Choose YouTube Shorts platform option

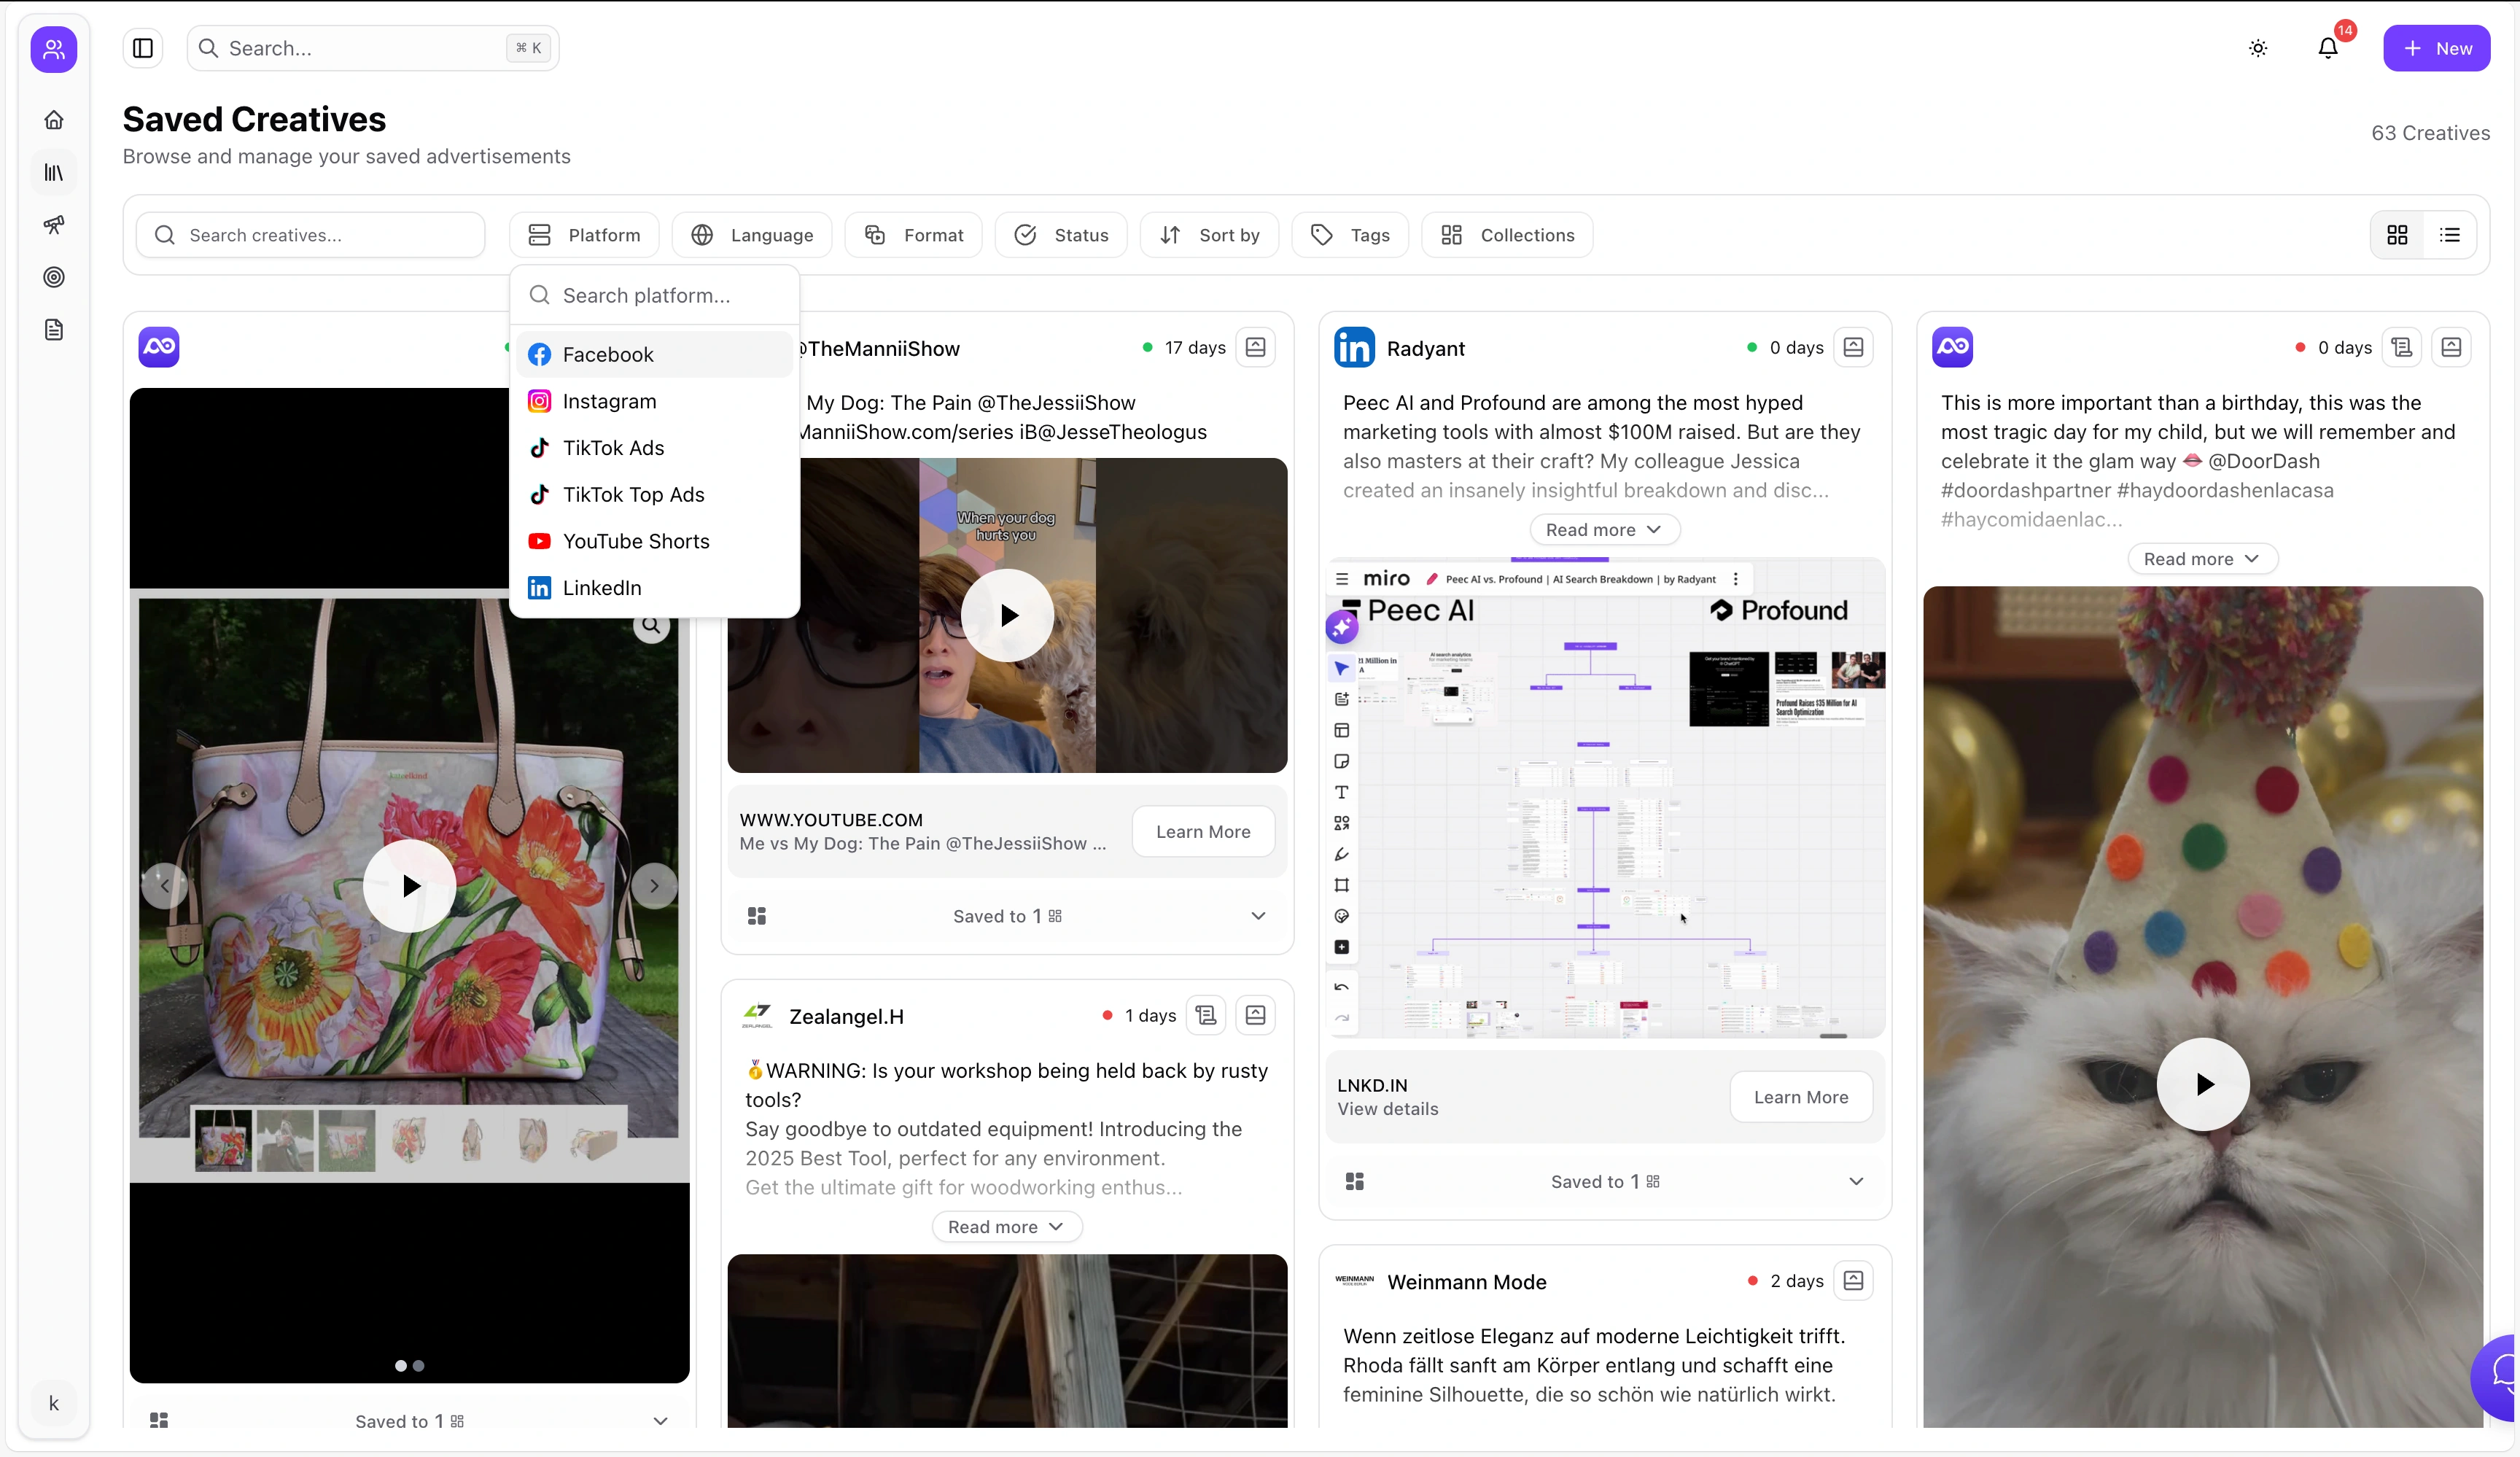pyautogui.click(x=636, y=541)
